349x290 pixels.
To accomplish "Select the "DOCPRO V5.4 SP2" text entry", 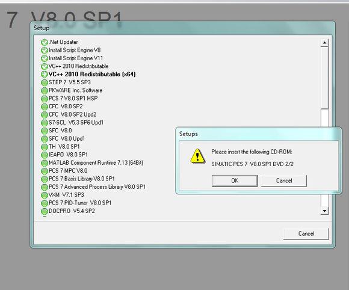I will (72, 211).
